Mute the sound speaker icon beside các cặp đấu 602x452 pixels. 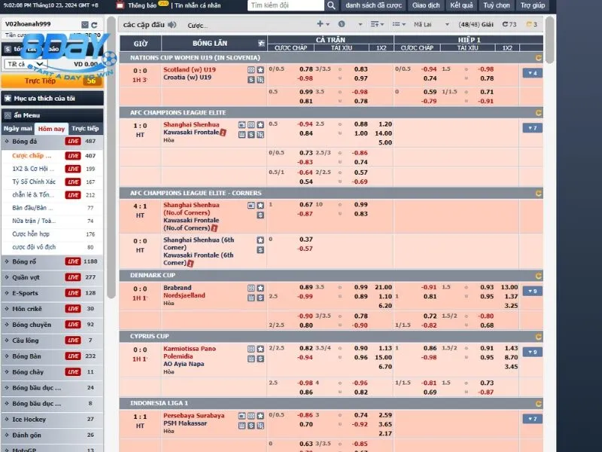172,25
